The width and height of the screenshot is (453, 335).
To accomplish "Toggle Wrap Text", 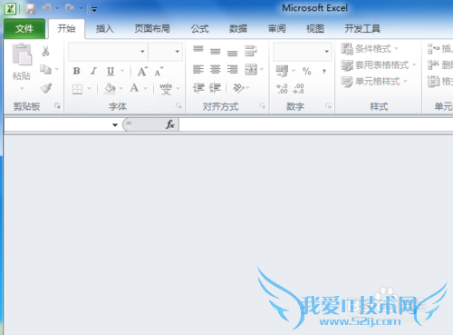I will (251, 51).
